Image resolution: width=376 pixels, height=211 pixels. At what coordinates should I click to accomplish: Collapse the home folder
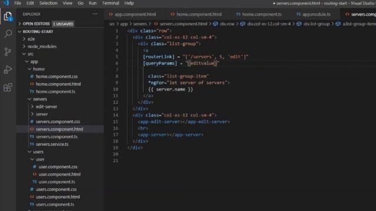pos(39,69)
